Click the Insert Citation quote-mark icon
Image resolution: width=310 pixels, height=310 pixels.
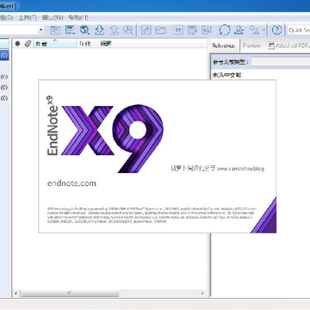178,30
